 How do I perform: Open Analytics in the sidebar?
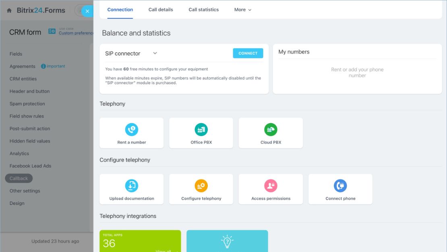click(19, 153)
